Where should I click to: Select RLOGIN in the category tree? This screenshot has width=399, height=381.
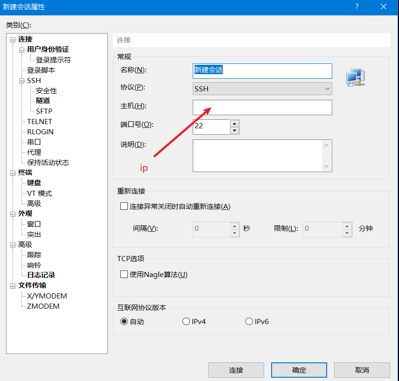(x=40, y=132)
